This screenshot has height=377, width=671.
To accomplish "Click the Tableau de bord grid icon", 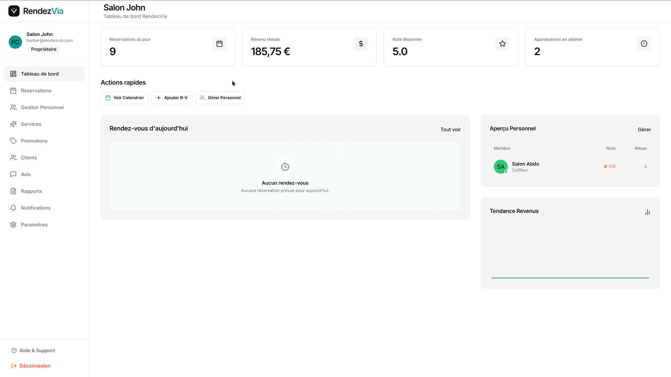I will (x=13, y=74).
